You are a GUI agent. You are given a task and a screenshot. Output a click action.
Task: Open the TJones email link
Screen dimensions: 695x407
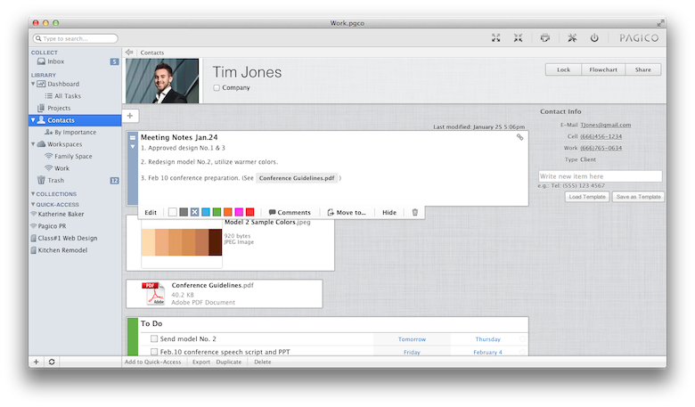[x=606, y=125]
